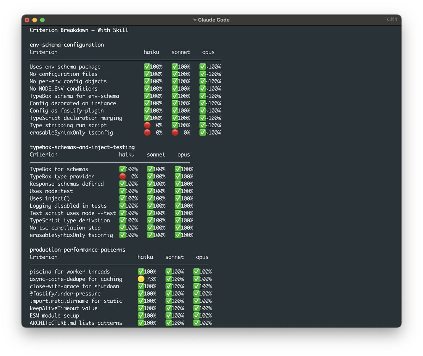
Task: Click yellow circle for async-cache-dedupe haiku
Action: pyautogui.click(x=141, y=279)
